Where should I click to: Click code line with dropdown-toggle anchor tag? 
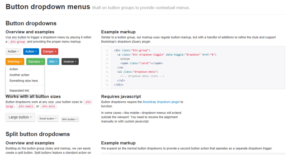coord(167,55)
